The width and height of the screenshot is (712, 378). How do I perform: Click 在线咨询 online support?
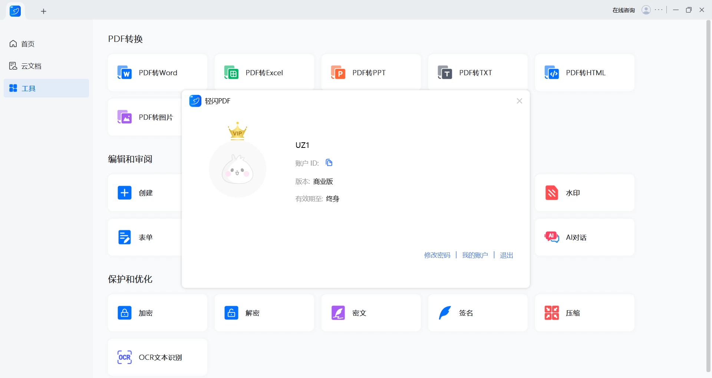[624, 10]
